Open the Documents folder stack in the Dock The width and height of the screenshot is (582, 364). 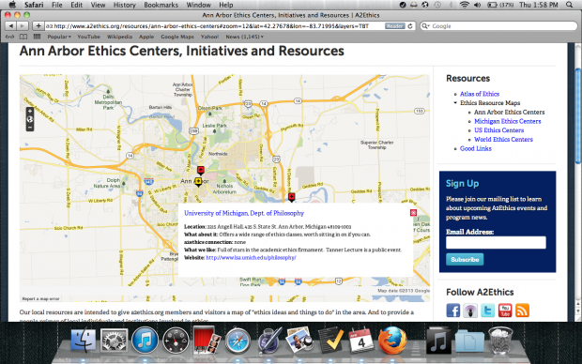[x=469, y=341]
